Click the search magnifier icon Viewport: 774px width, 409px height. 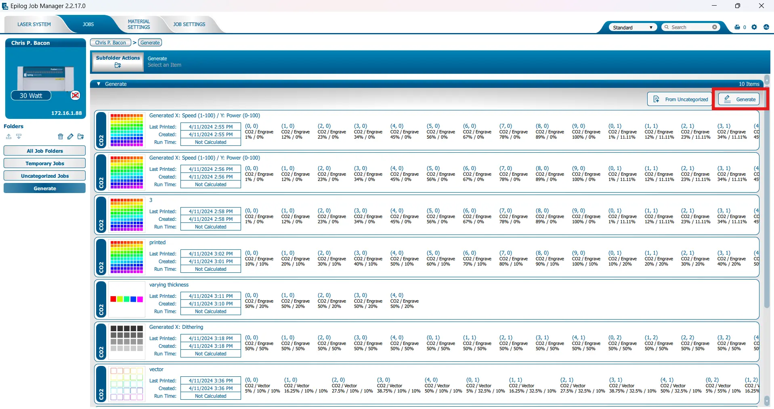pyautogui.click(x=667, y=27)
